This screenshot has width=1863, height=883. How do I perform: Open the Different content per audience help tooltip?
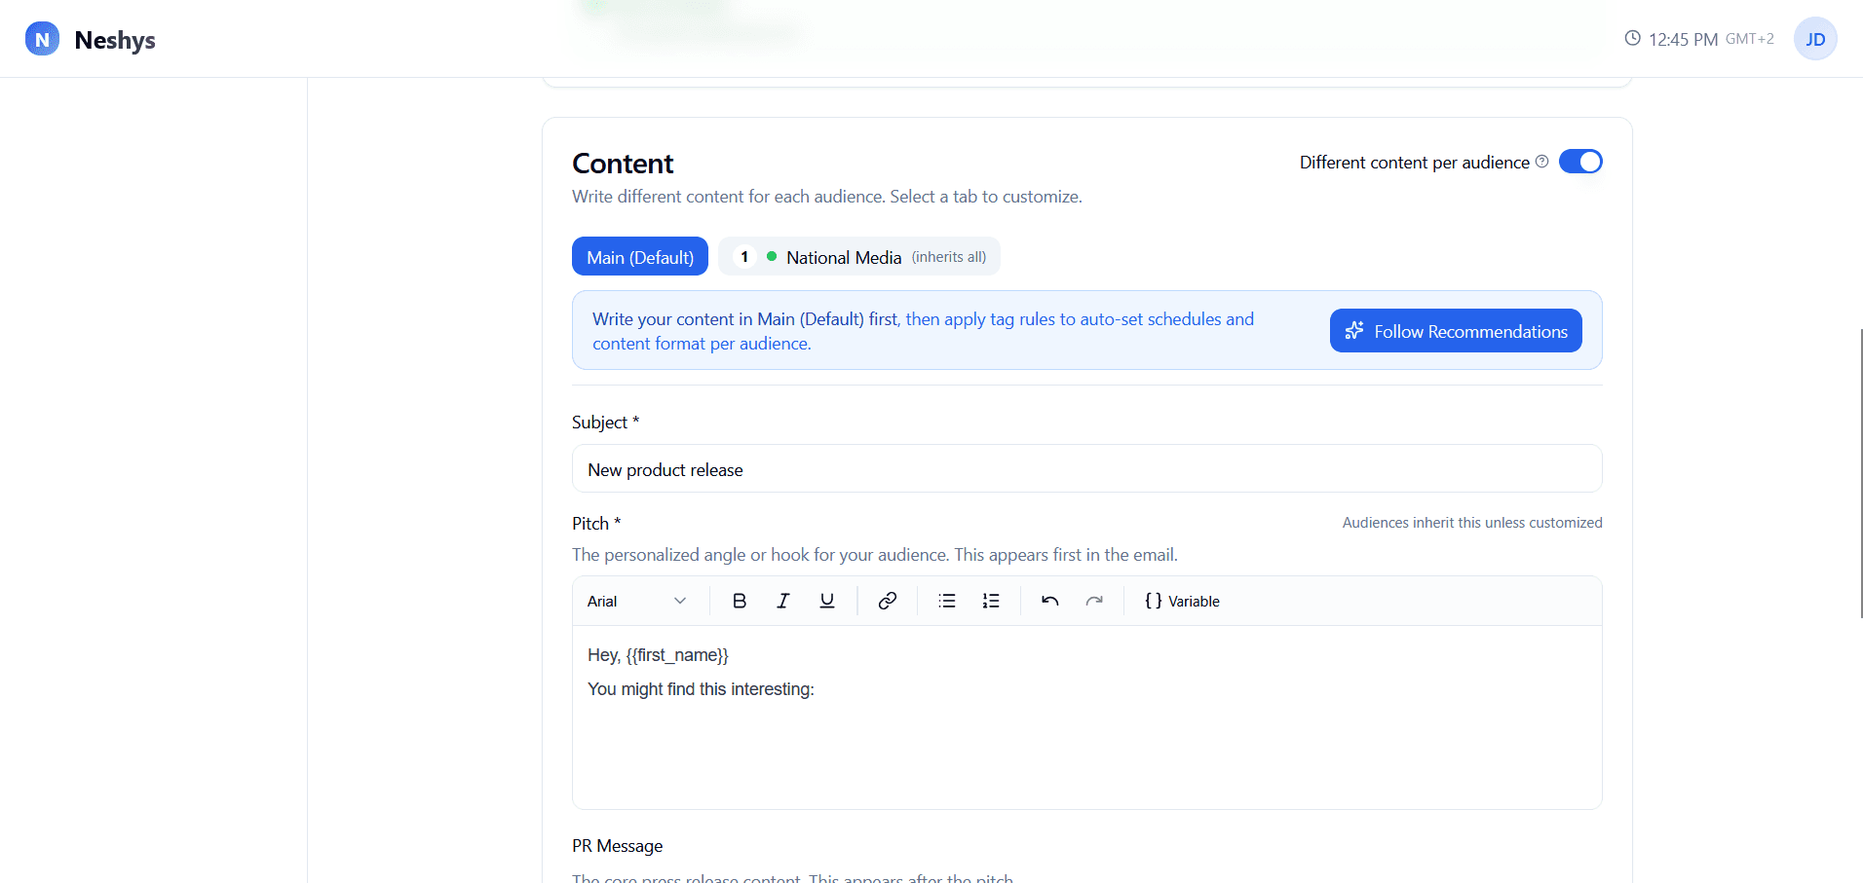click(1542, 162)
